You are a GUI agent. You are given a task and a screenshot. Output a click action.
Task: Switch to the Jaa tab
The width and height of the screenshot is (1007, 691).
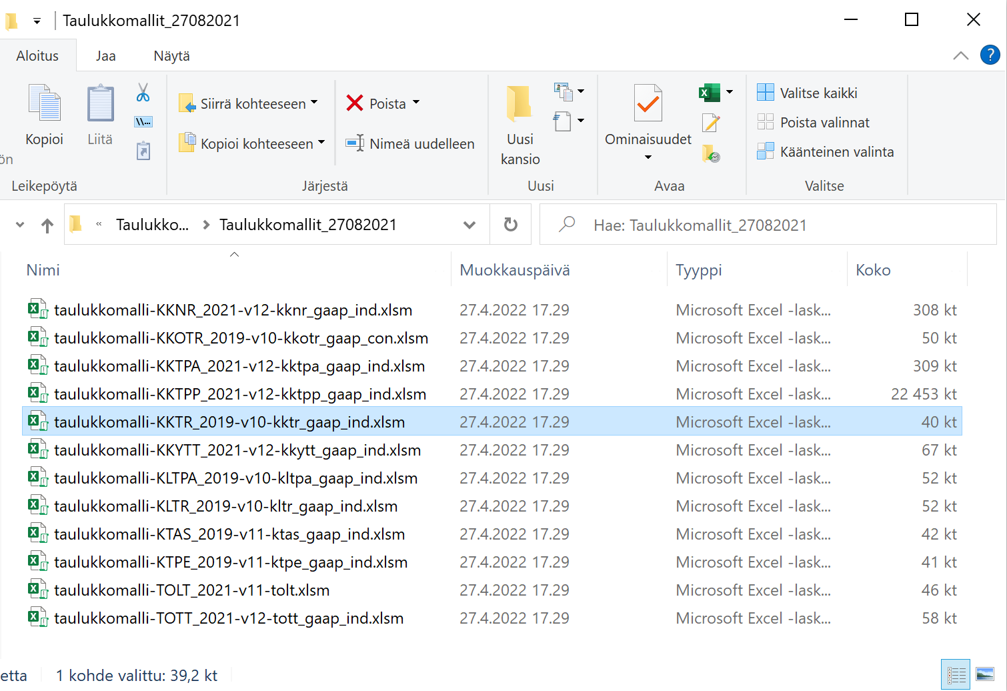(x=105, y=56)
